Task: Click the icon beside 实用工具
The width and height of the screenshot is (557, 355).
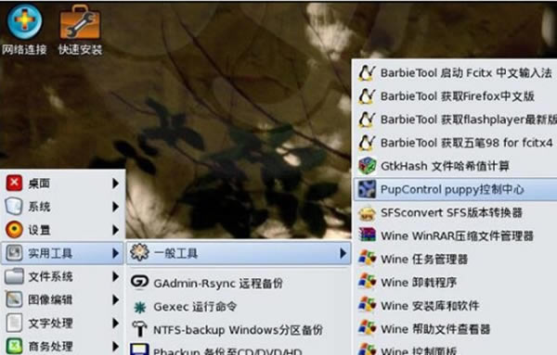Action: coord(14,253)
